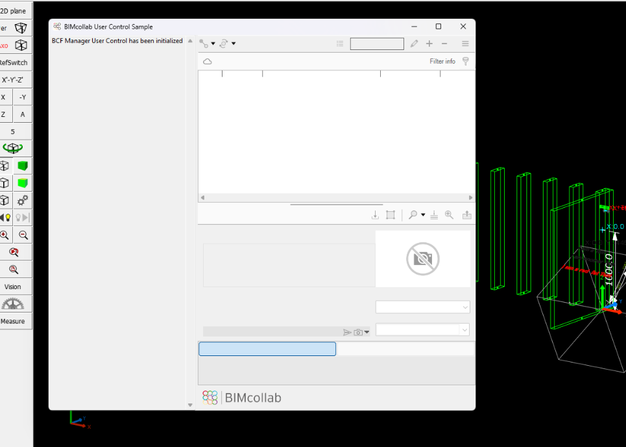Open the double gears settings icon
626x447 pixels.
tap(23, 200)
